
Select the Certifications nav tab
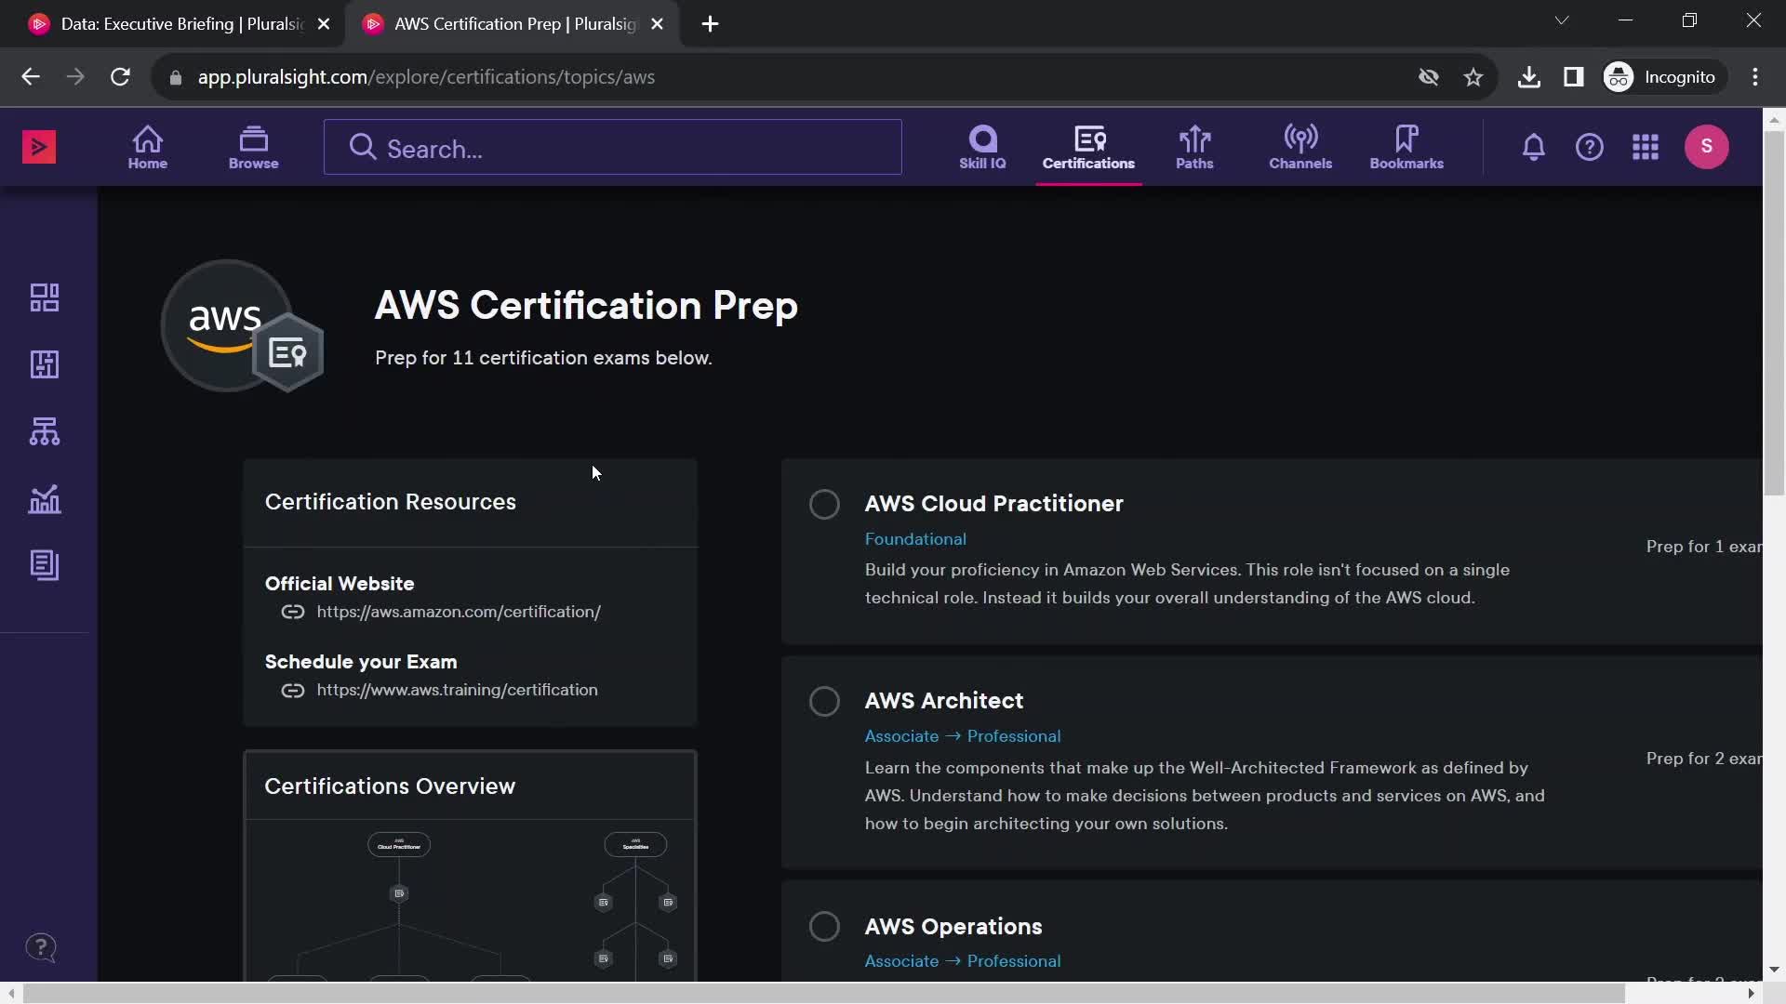click(1088, 147)
